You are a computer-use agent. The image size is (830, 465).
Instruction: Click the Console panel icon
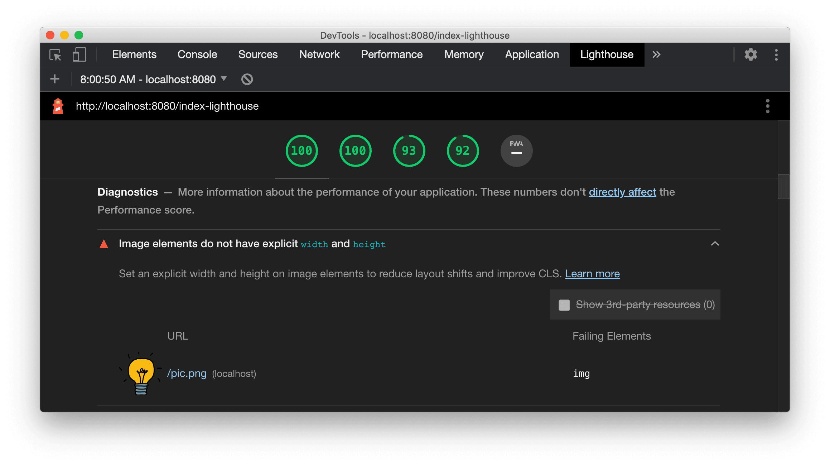click(x=198, y=54)
